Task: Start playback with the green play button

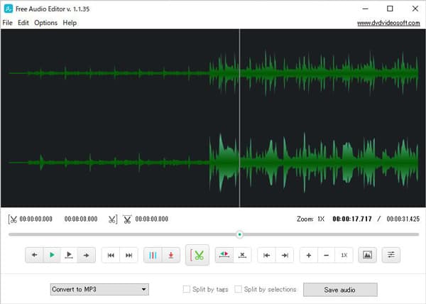Action: pos(52,255)
